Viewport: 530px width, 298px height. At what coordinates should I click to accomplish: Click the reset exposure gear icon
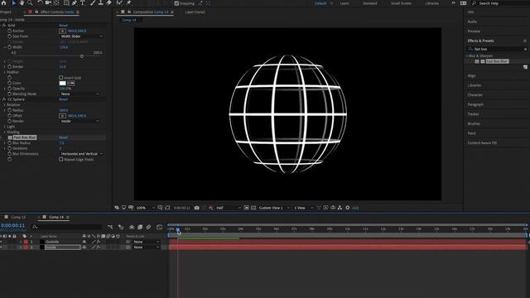[348, 208]
